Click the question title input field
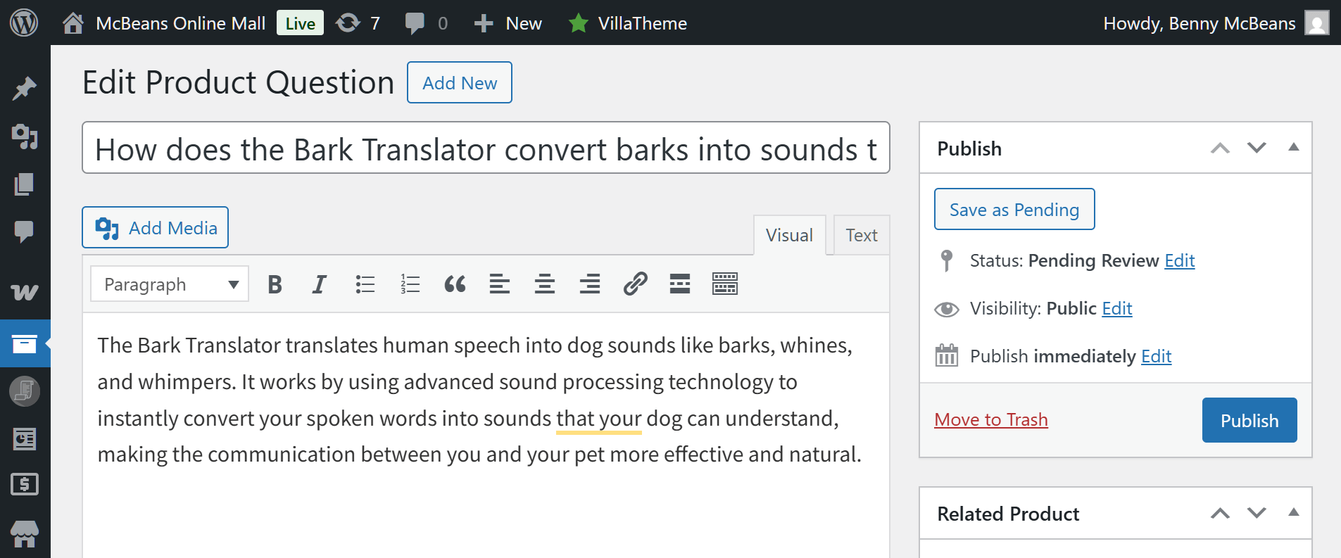This screenshot has width=1341, height=558. [486, 148]
